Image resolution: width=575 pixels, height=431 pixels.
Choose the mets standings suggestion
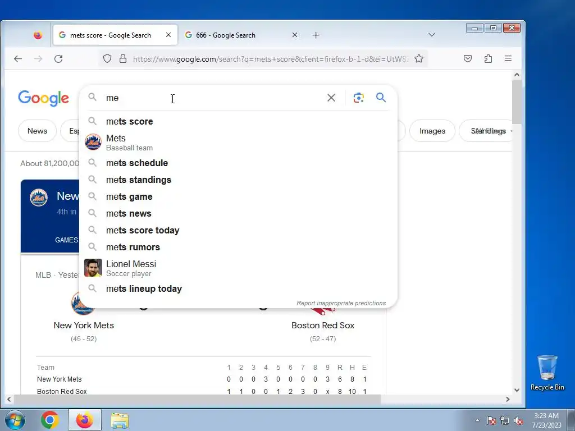(238, 180)
